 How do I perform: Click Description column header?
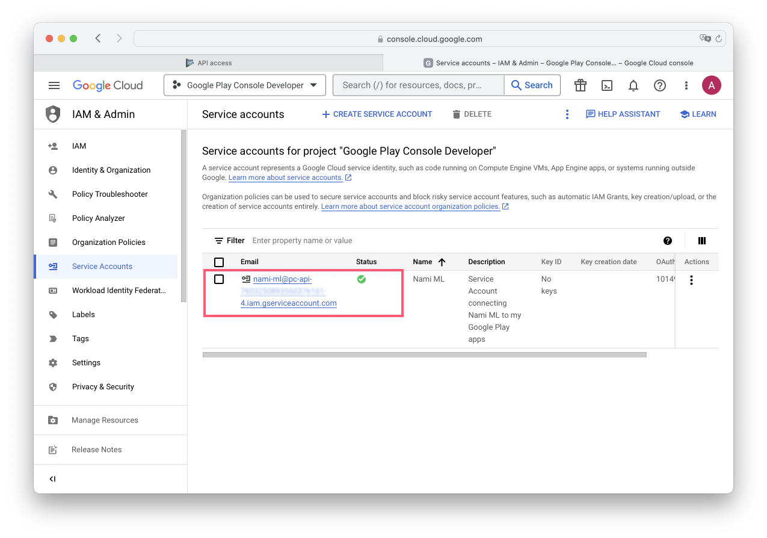pos(487,262)
